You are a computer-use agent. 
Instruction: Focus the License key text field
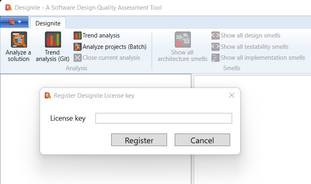(x=164, y=118)
